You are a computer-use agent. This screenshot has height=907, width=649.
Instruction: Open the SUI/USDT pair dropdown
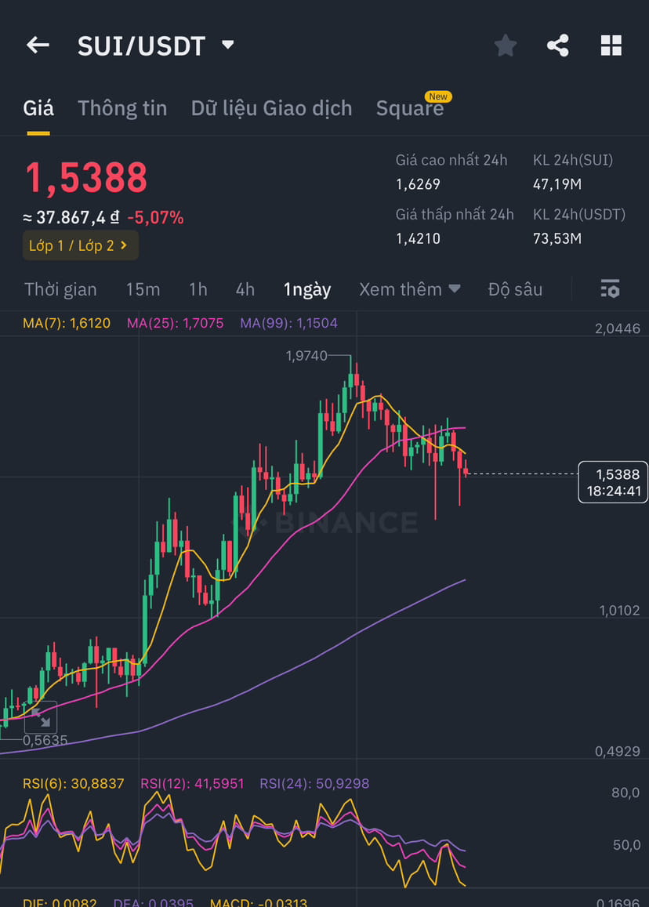point(227,45)
